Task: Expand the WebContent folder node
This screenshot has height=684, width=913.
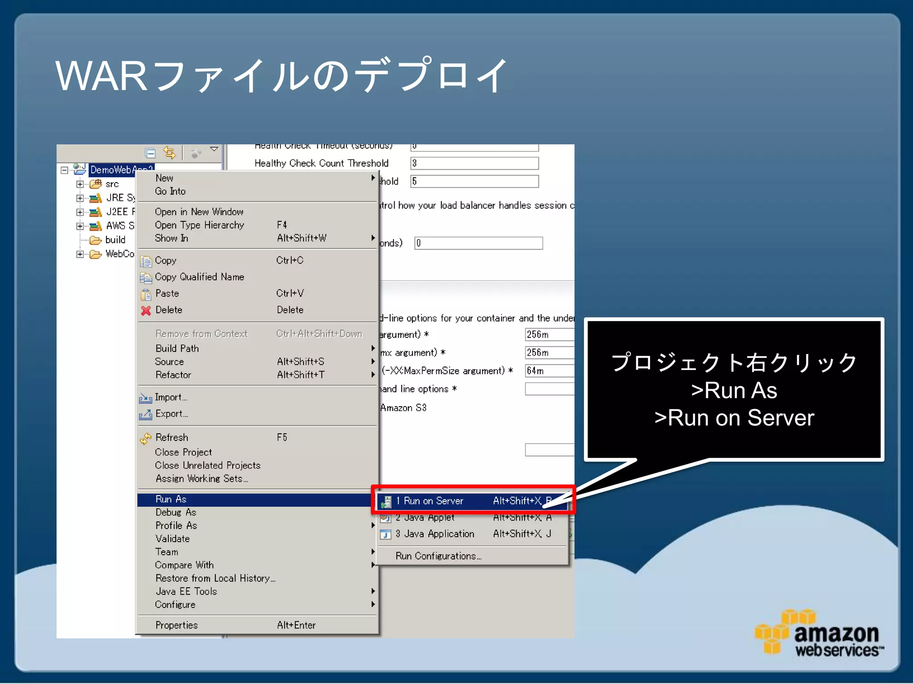Action: (x=80, y=254)
